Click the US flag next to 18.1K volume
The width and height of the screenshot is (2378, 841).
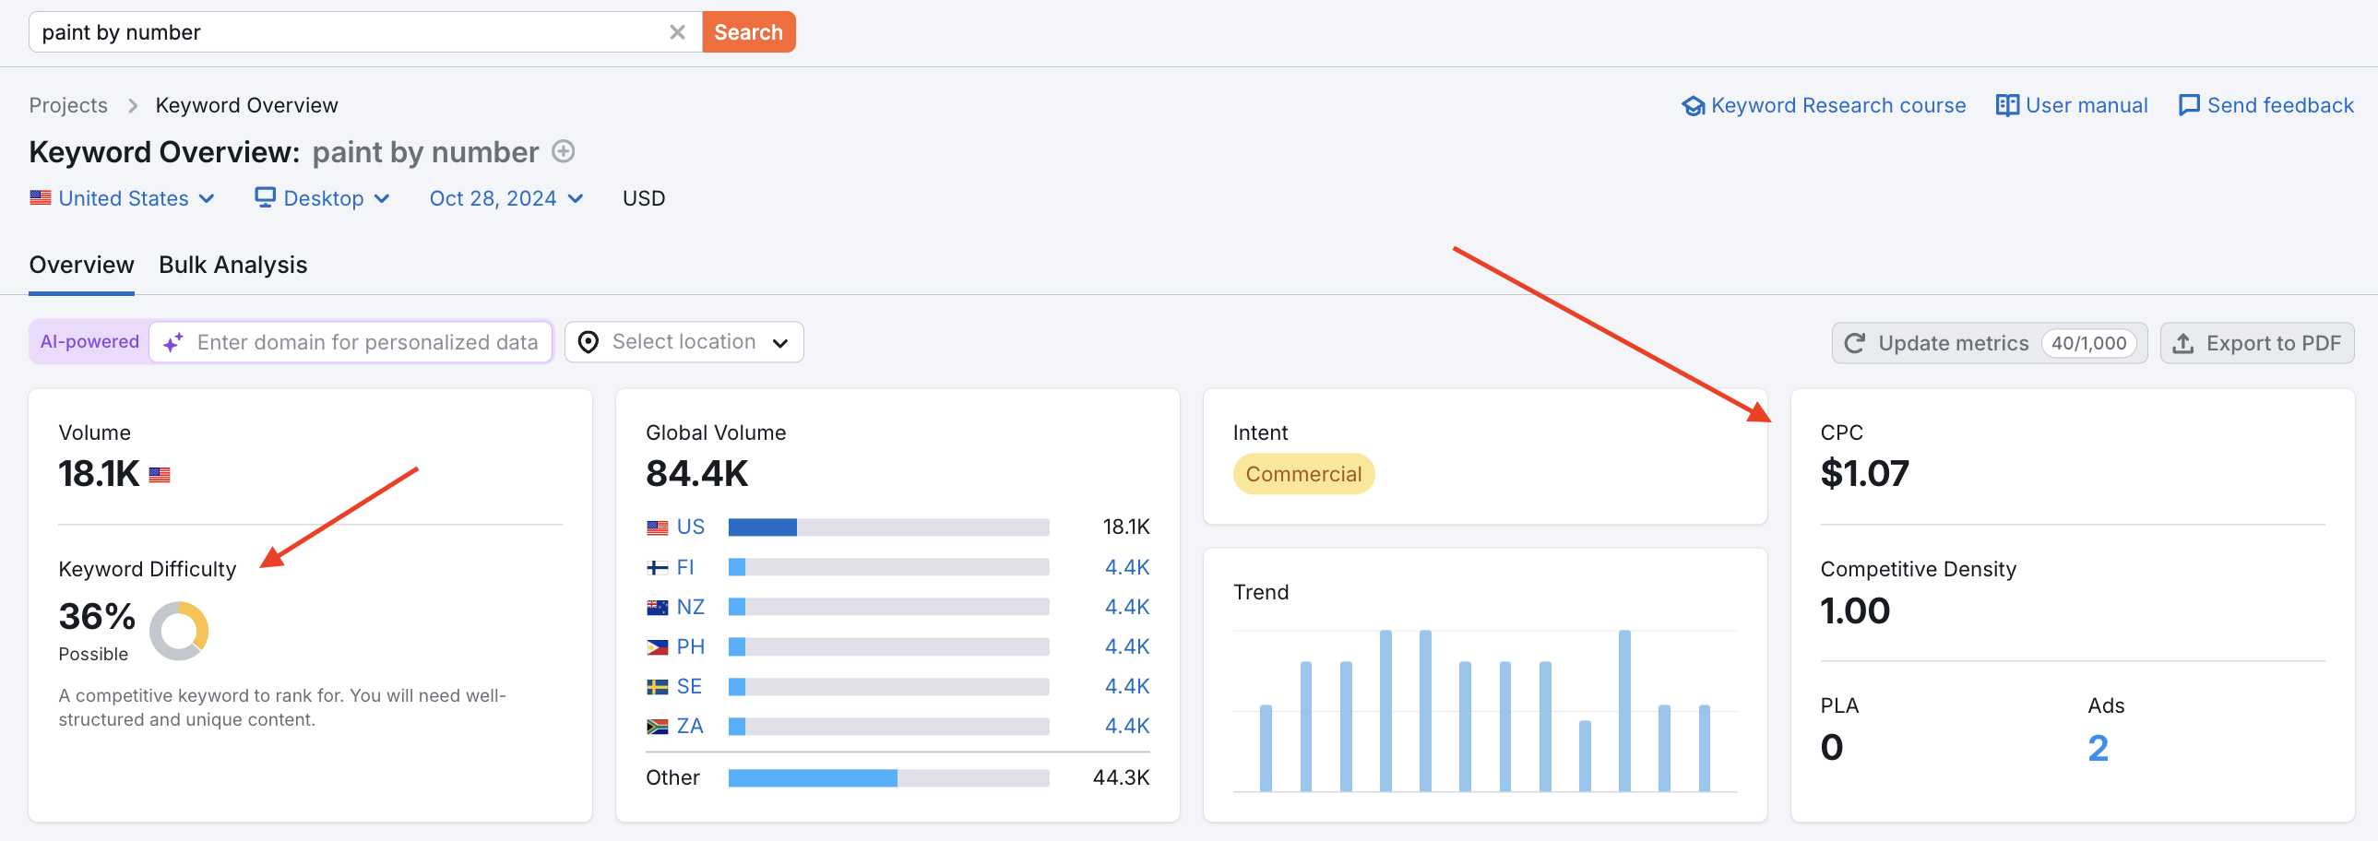[160, 476]
